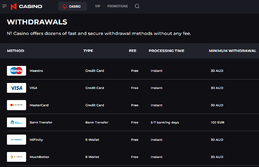Click the Bank Transfer logo

(x=16, y=122)
